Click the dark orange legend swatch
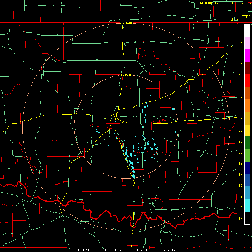252x252 pixels. [247, 93]
